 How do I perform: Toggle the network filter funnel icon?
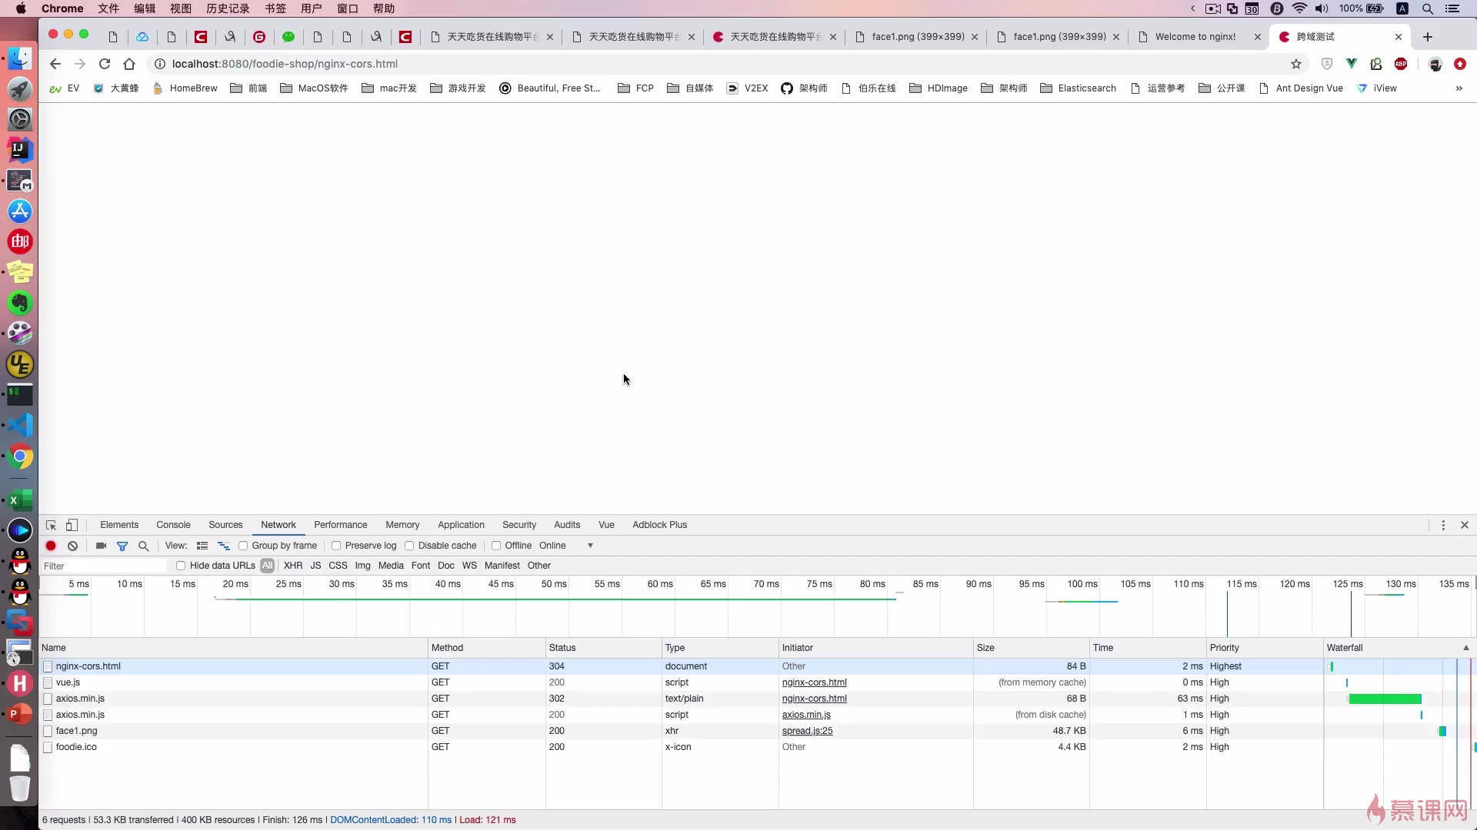point(122,546)
